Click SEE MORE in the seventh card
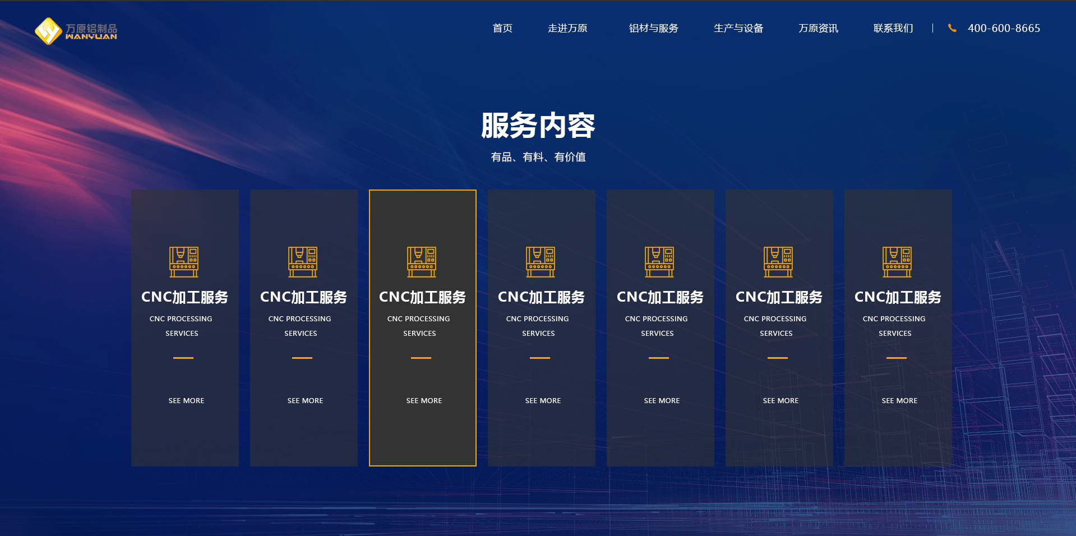The height and width of the screenshot is (536, 1076). coord(899,400)
